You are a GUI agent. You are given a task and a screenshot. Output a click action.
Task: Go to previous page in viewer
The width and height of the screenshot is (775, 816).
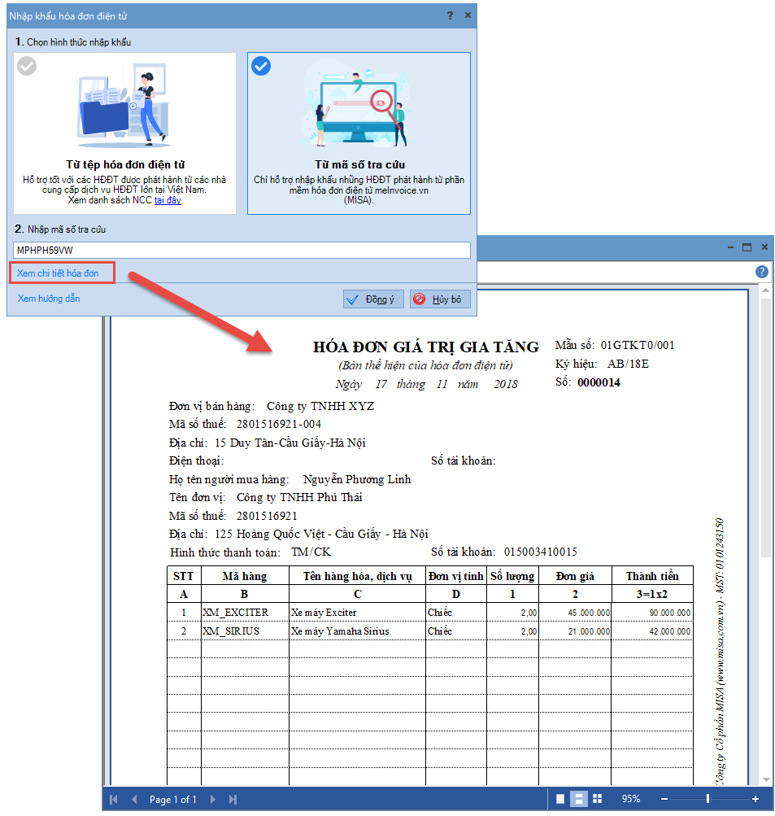[x=134, y=800]
